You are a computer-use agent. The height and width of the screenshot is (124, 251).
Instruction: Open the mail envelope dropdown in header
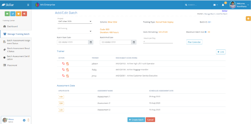pos(215,5)
